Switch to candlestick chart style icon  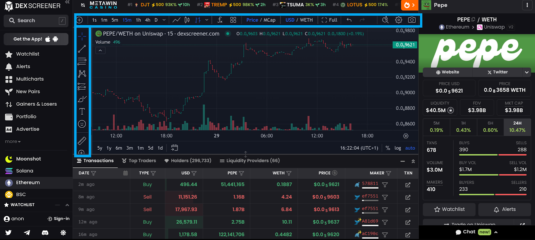tap(187, 20)
